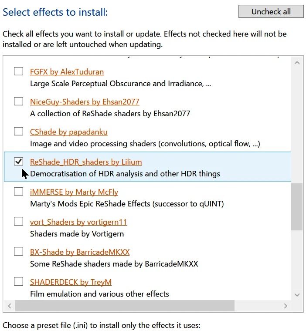Screen dimensions: 306x331
Task: Open the NiceGuy-Shaders by Ehsan2077 link
Action: [x=85, y=102]
